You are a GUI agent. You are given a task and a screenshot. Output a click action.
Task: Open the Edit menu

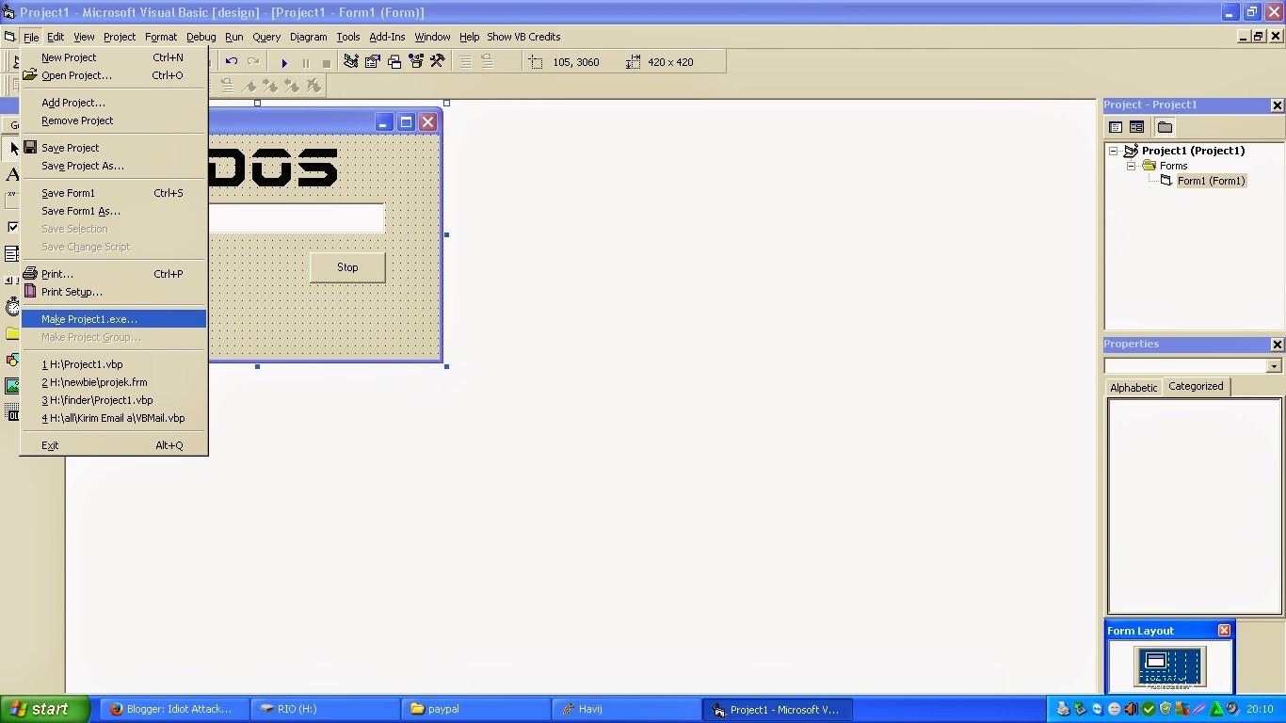point(56,37)
